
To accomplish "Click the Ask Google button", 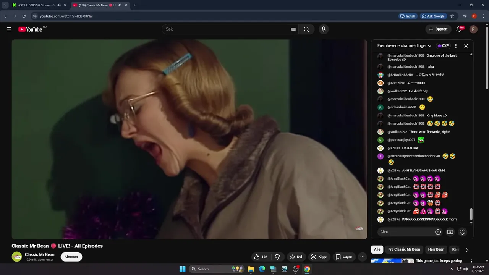I will [433, 16].
